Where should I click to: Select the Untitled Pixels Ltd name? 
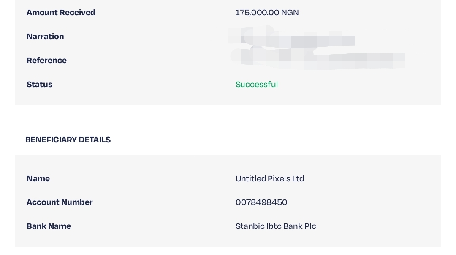(270, 179)
